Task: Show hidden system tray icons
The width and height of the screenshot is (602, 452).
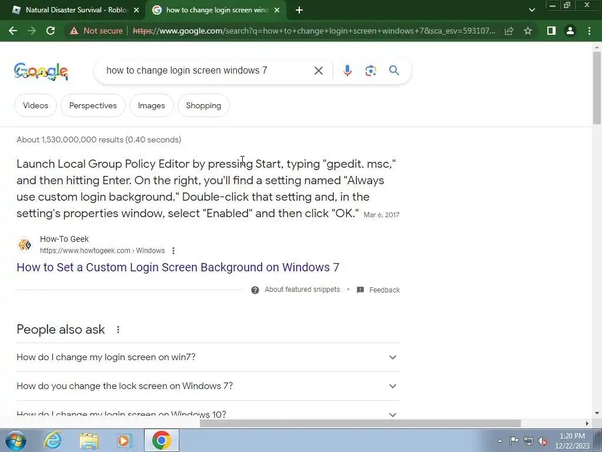Action: click(500, 441)
